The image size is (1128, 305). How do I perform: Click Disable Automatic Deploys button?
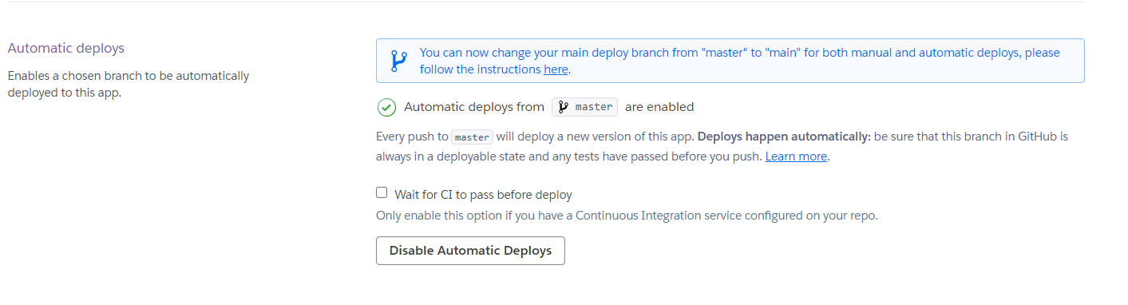470,251
